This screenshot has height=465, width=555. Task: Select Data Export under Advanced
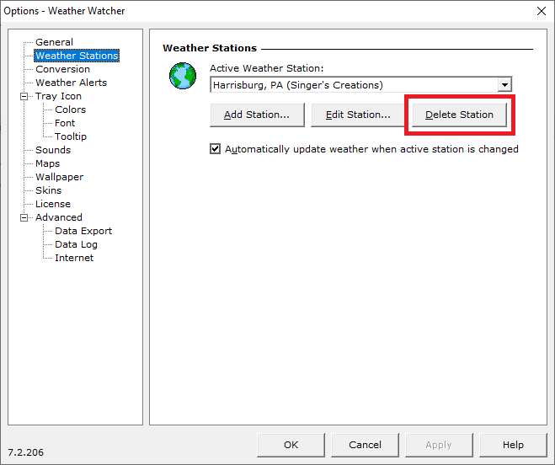click(83, 231)
